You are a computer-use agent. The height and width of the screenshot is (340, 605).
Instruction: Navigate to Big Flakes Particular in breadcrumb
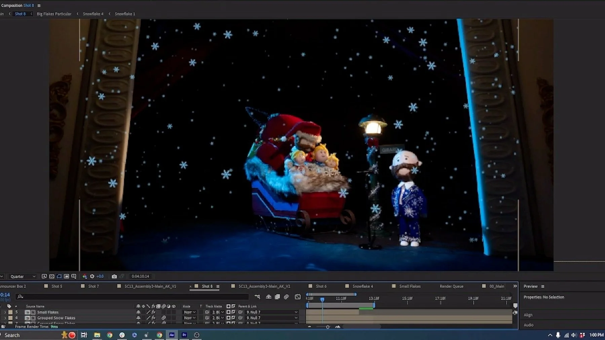coord(54,14)
